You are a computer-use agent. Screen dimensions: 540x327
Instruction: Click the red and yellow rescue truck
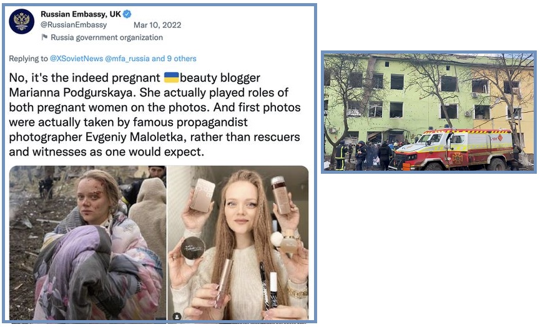[454, 149]
